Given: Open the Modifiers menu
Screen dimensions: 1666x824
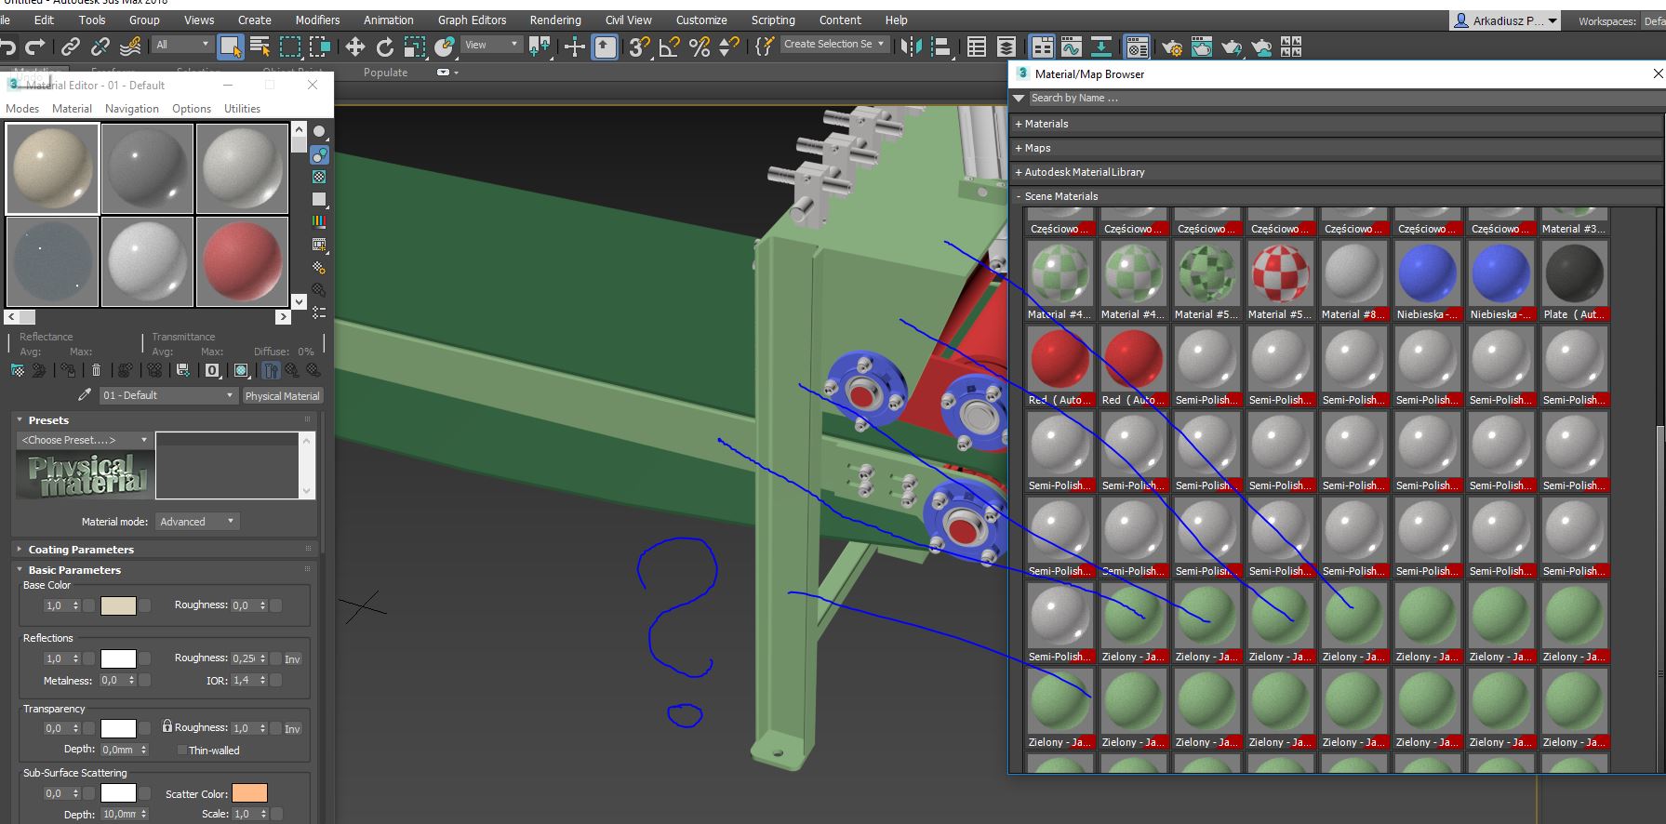Looking at the screenshot, I should pos(317,20).
